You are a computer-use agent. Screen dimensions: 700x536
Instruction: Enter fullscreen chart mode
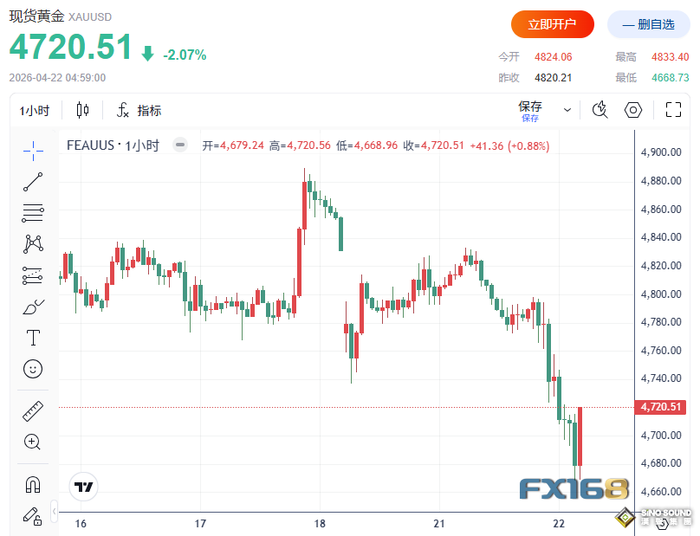(x=673, y=110)
